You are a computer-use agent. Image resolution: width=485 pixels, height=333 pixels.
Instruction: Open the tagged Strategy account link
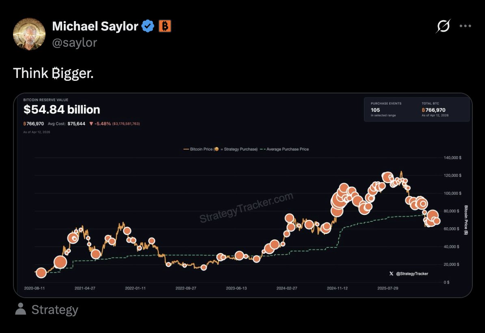coord(55,310)
